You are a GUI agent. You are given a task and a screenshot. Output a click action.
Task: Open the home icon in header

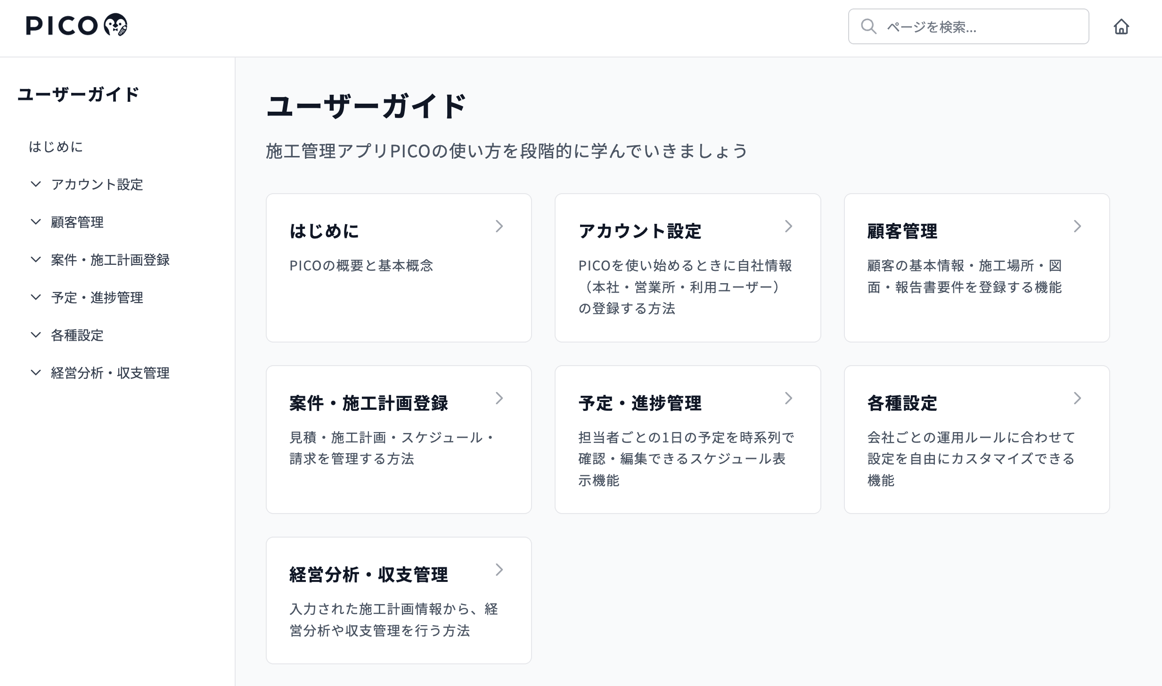pyautogui.click(x=1121, y=27)
